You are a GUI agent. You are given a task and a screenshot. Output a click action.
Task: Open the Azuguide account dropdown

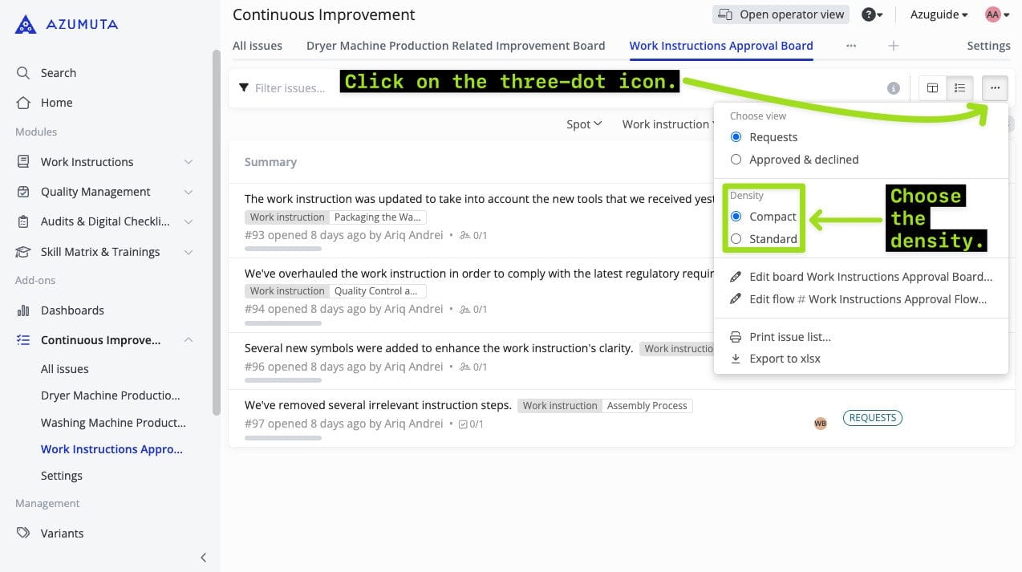(x=939, y=14)
